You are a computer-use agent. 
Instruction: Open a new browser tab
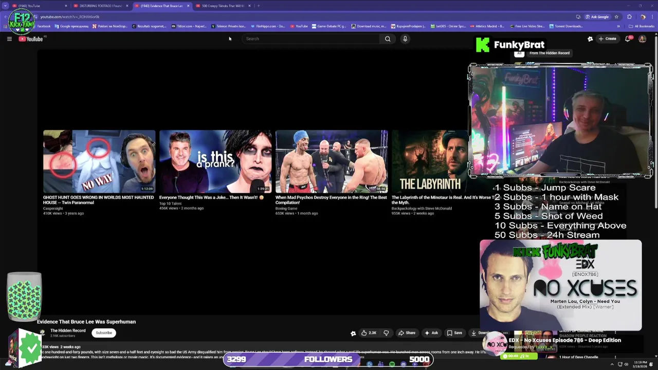[259, 6]
